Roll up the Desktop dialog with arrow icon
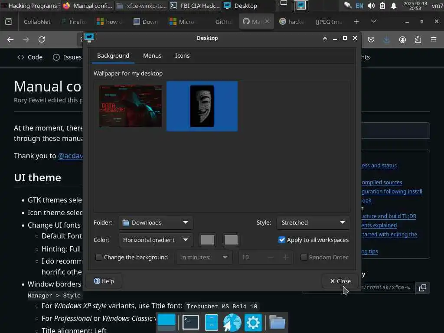444x333 pixels. point(325,38)
